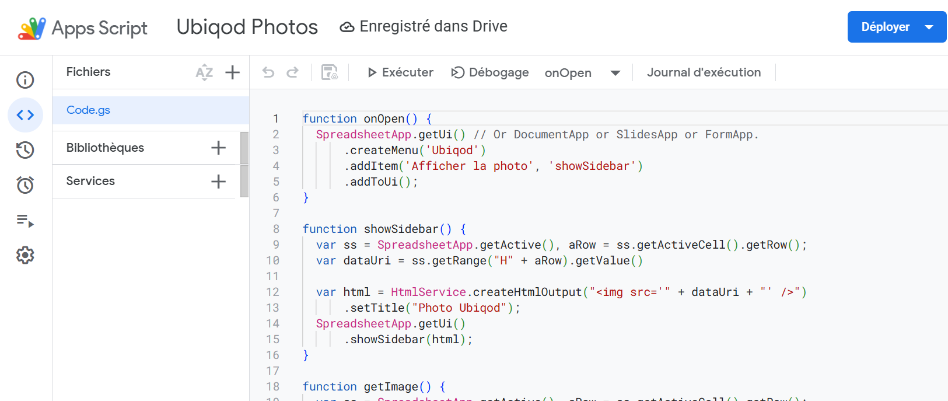
Task: Select the Code.gs file
Action: 89,110
